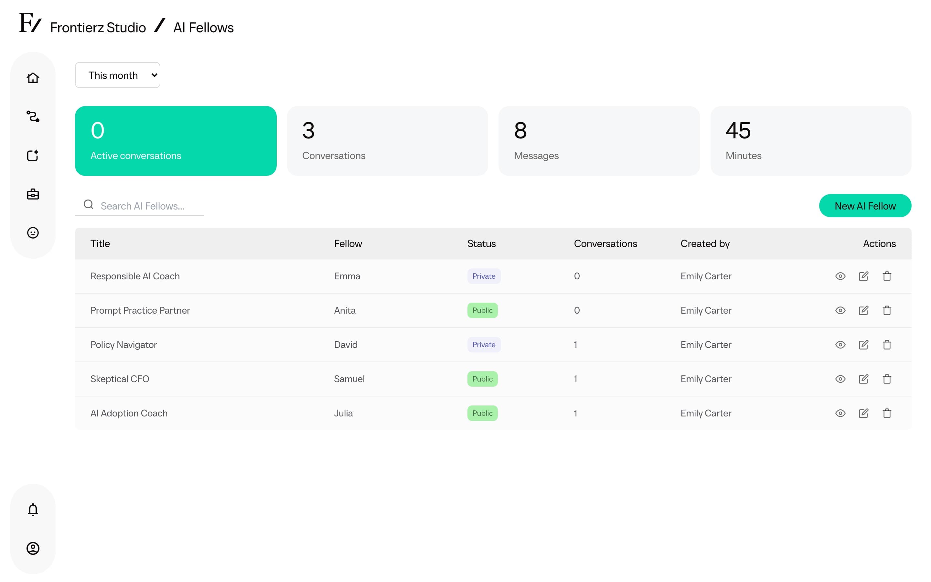Viewport: 931px width, 582px height.
Task: Click Emily Carter in Policy Navigator row
Action: click(x=706, y=344)
